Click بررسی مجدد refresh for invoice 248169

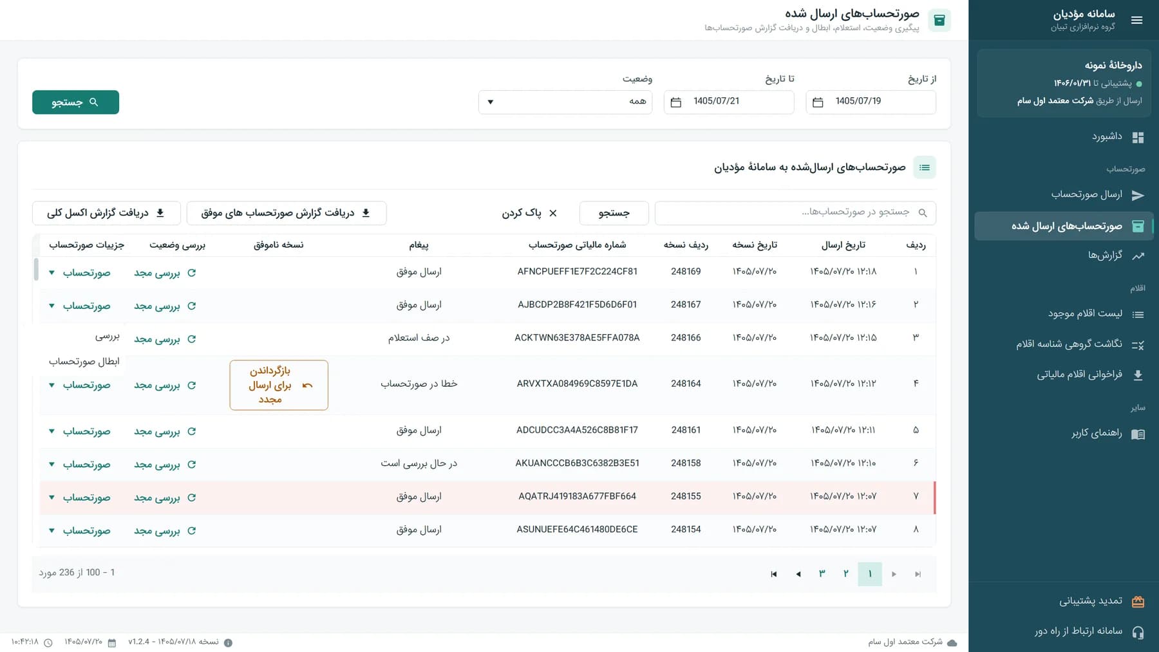pyautogui.click(x=165, y=273)
